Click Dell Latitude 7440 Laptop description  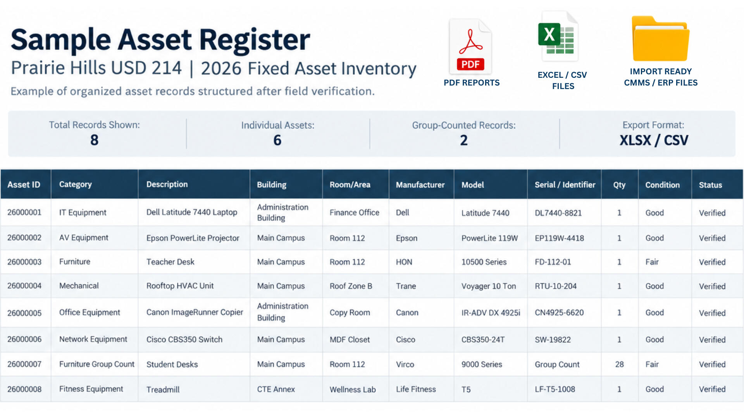(x=192, y=212)
